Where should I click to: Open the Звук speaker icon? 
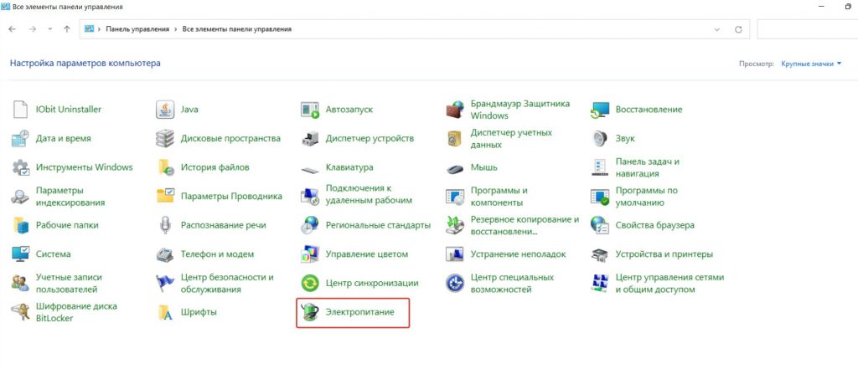click(x=600, y=138)
